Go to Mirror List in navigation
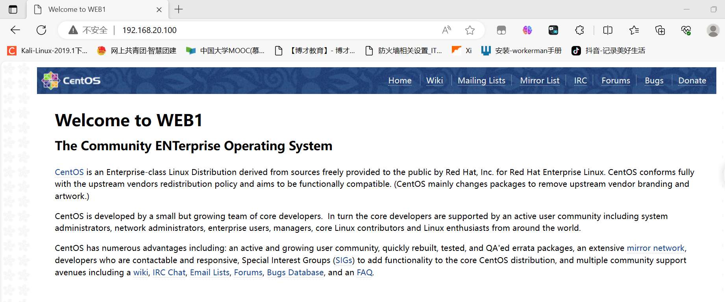Screen dimensions: 725x302 tap(540, 81)
